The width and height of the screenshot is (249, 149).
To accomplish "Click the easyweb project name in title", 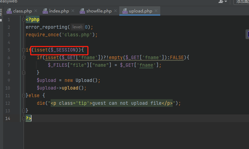I will pyautogui.click(x=9, y=1).
